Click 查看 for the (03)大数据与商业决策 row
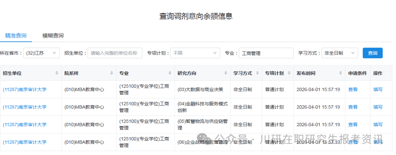Image resolution: width=396 pixels, height=155 pixels. 353,89
